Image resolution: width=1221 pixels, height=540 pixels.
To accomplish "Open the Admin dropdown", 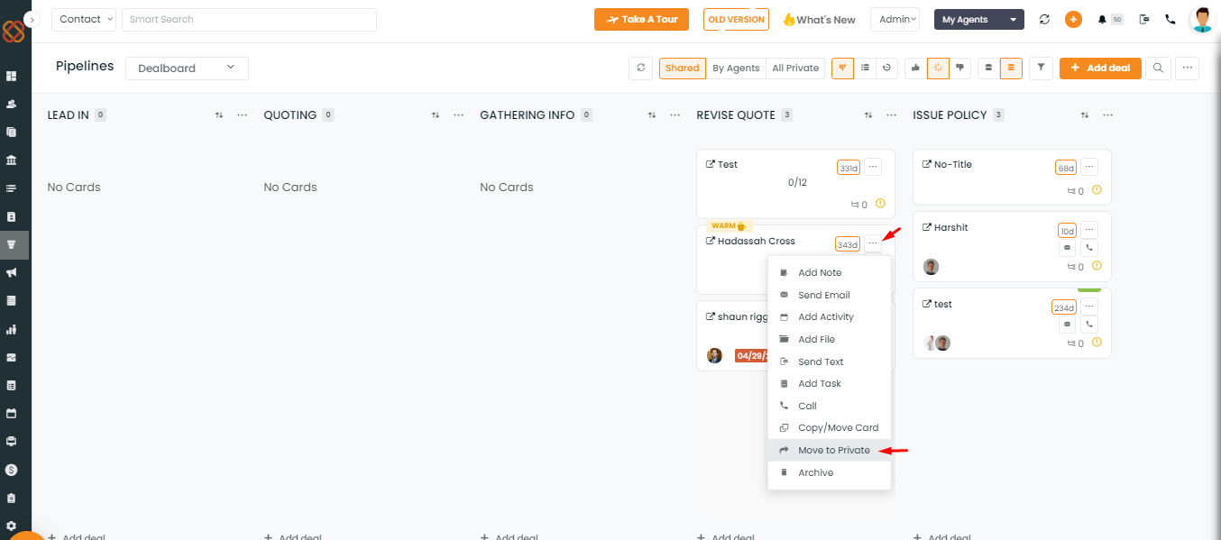I will coord(895,19).
